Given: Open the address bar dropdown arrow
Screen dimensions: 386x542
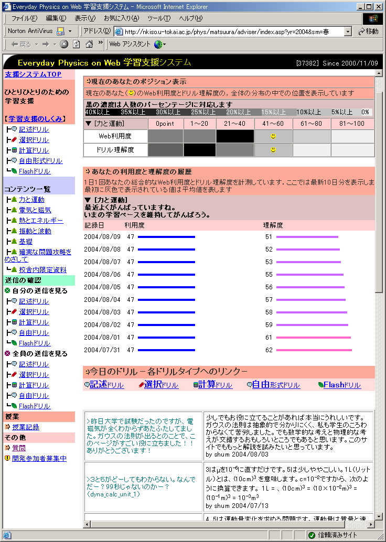Looking at the screenshot, I should click(348, 32).
